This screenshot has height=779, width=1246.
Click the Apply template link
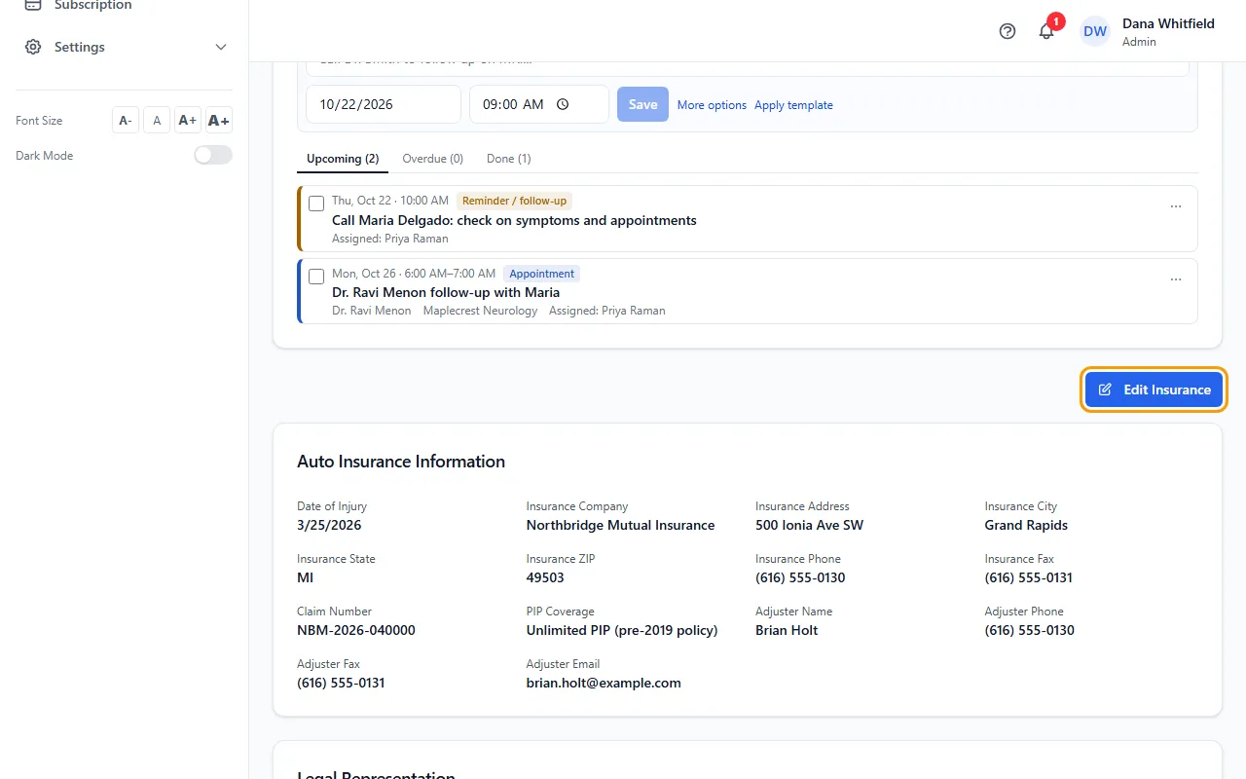(x=793, y=105)
